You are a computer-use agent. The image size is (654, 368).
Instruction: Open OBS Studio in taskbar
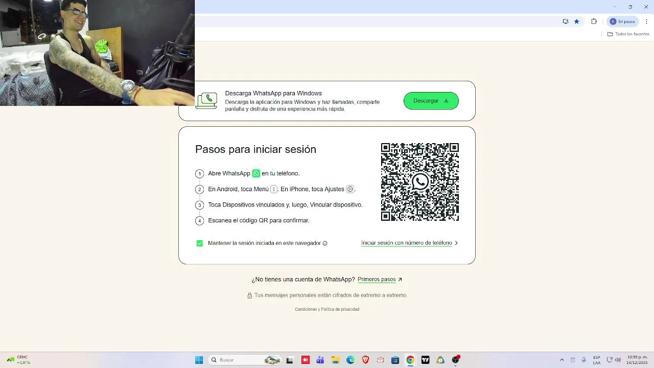pyautogui.click(x=455, y=360)
